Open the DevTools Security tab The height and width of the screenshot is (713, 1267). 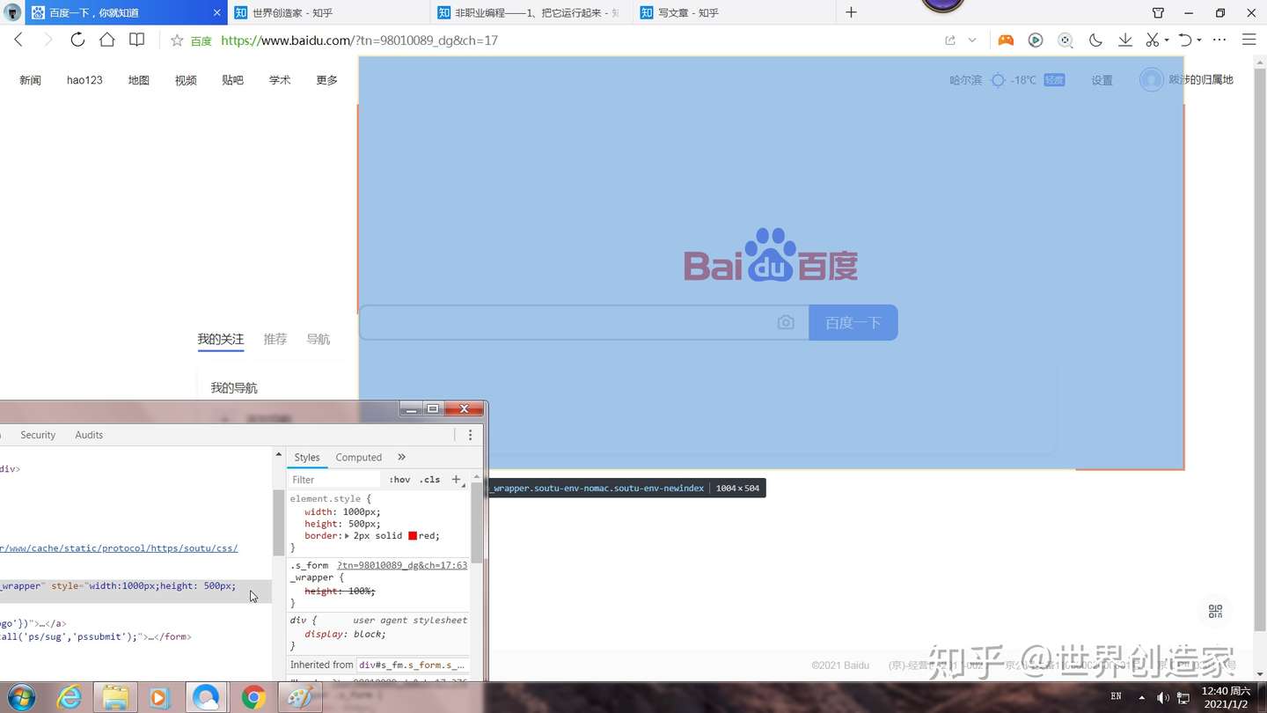[x=38, y=435]
